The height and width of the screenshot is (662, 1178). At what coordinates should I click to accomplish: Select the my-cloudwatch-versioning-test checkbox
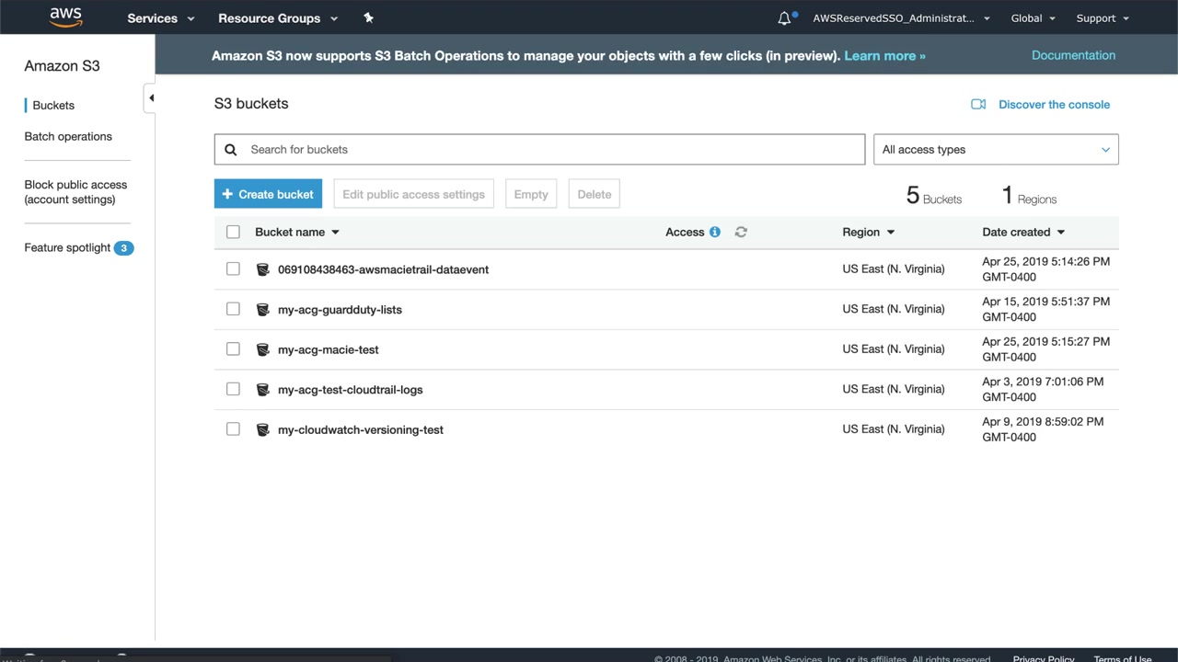pos(233,429)
